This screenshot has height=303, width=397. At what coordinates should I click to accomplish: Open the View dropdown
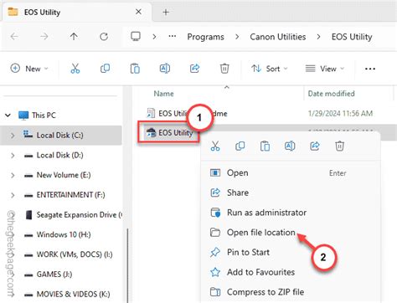[325, 69]
